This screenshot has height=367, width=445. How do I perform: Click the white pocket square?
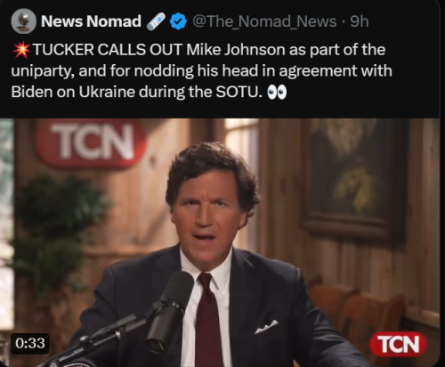click(x=266, y=327)
